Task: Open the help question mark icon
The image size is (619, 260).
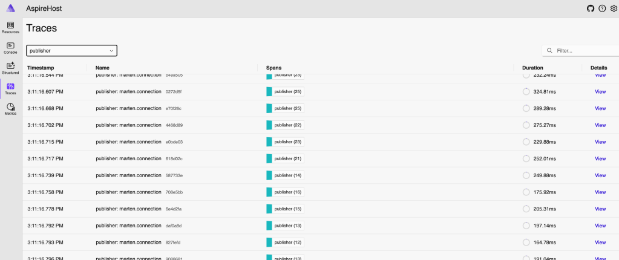Action: (x=602, y=8)
